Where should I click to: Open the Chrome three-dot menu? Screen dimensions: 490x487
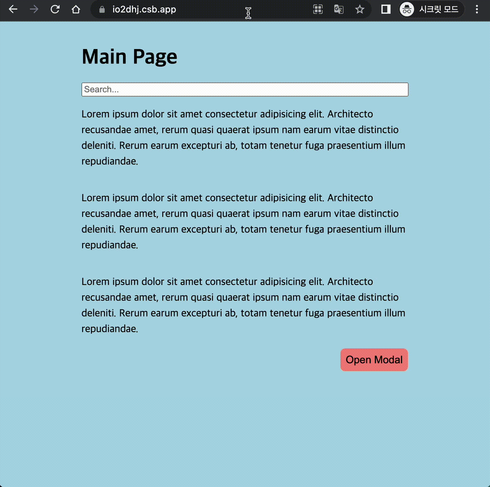(x=477, y=9)
